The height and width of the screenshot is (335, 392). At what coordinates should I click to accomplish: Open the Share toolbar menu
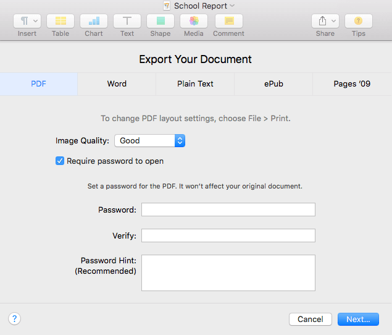click(325, 21)
